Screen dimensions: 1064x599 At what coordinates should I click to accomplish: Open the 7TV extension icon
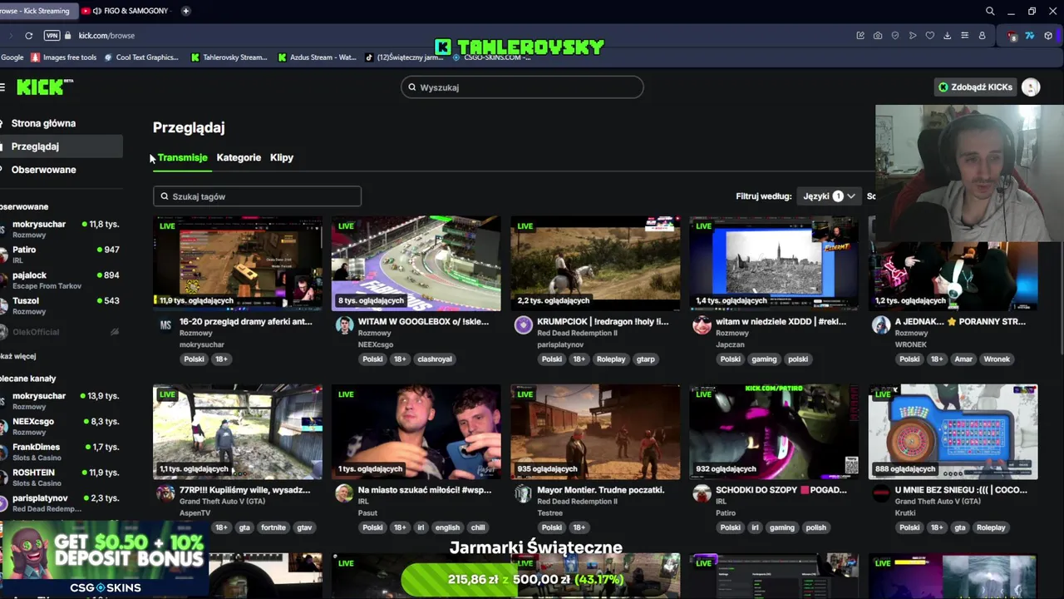point(1029,36)
